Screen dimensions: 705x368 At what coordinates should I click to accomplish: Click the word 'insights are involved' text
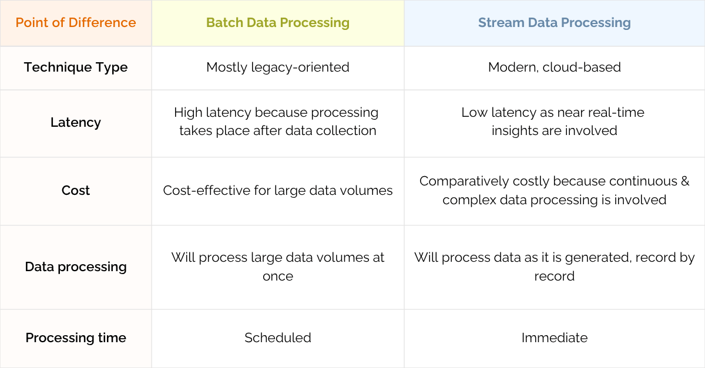pyautogui.click(x=555, y=131)
